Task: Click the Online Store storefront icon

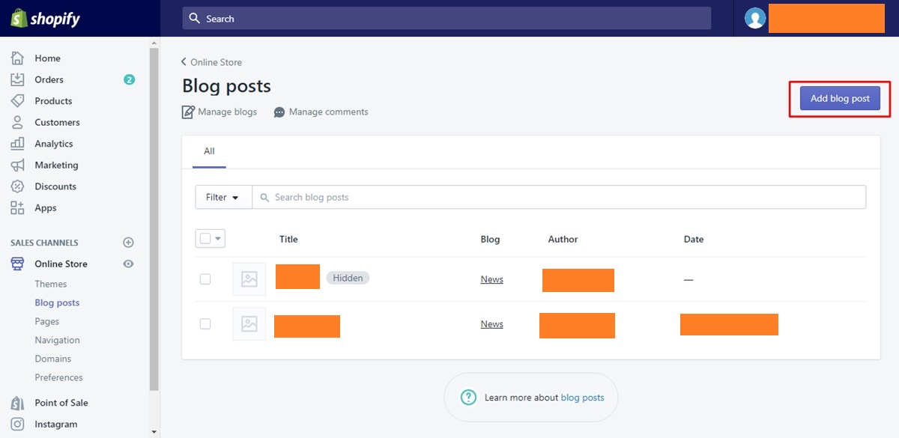Action: (x=17, y=264)
